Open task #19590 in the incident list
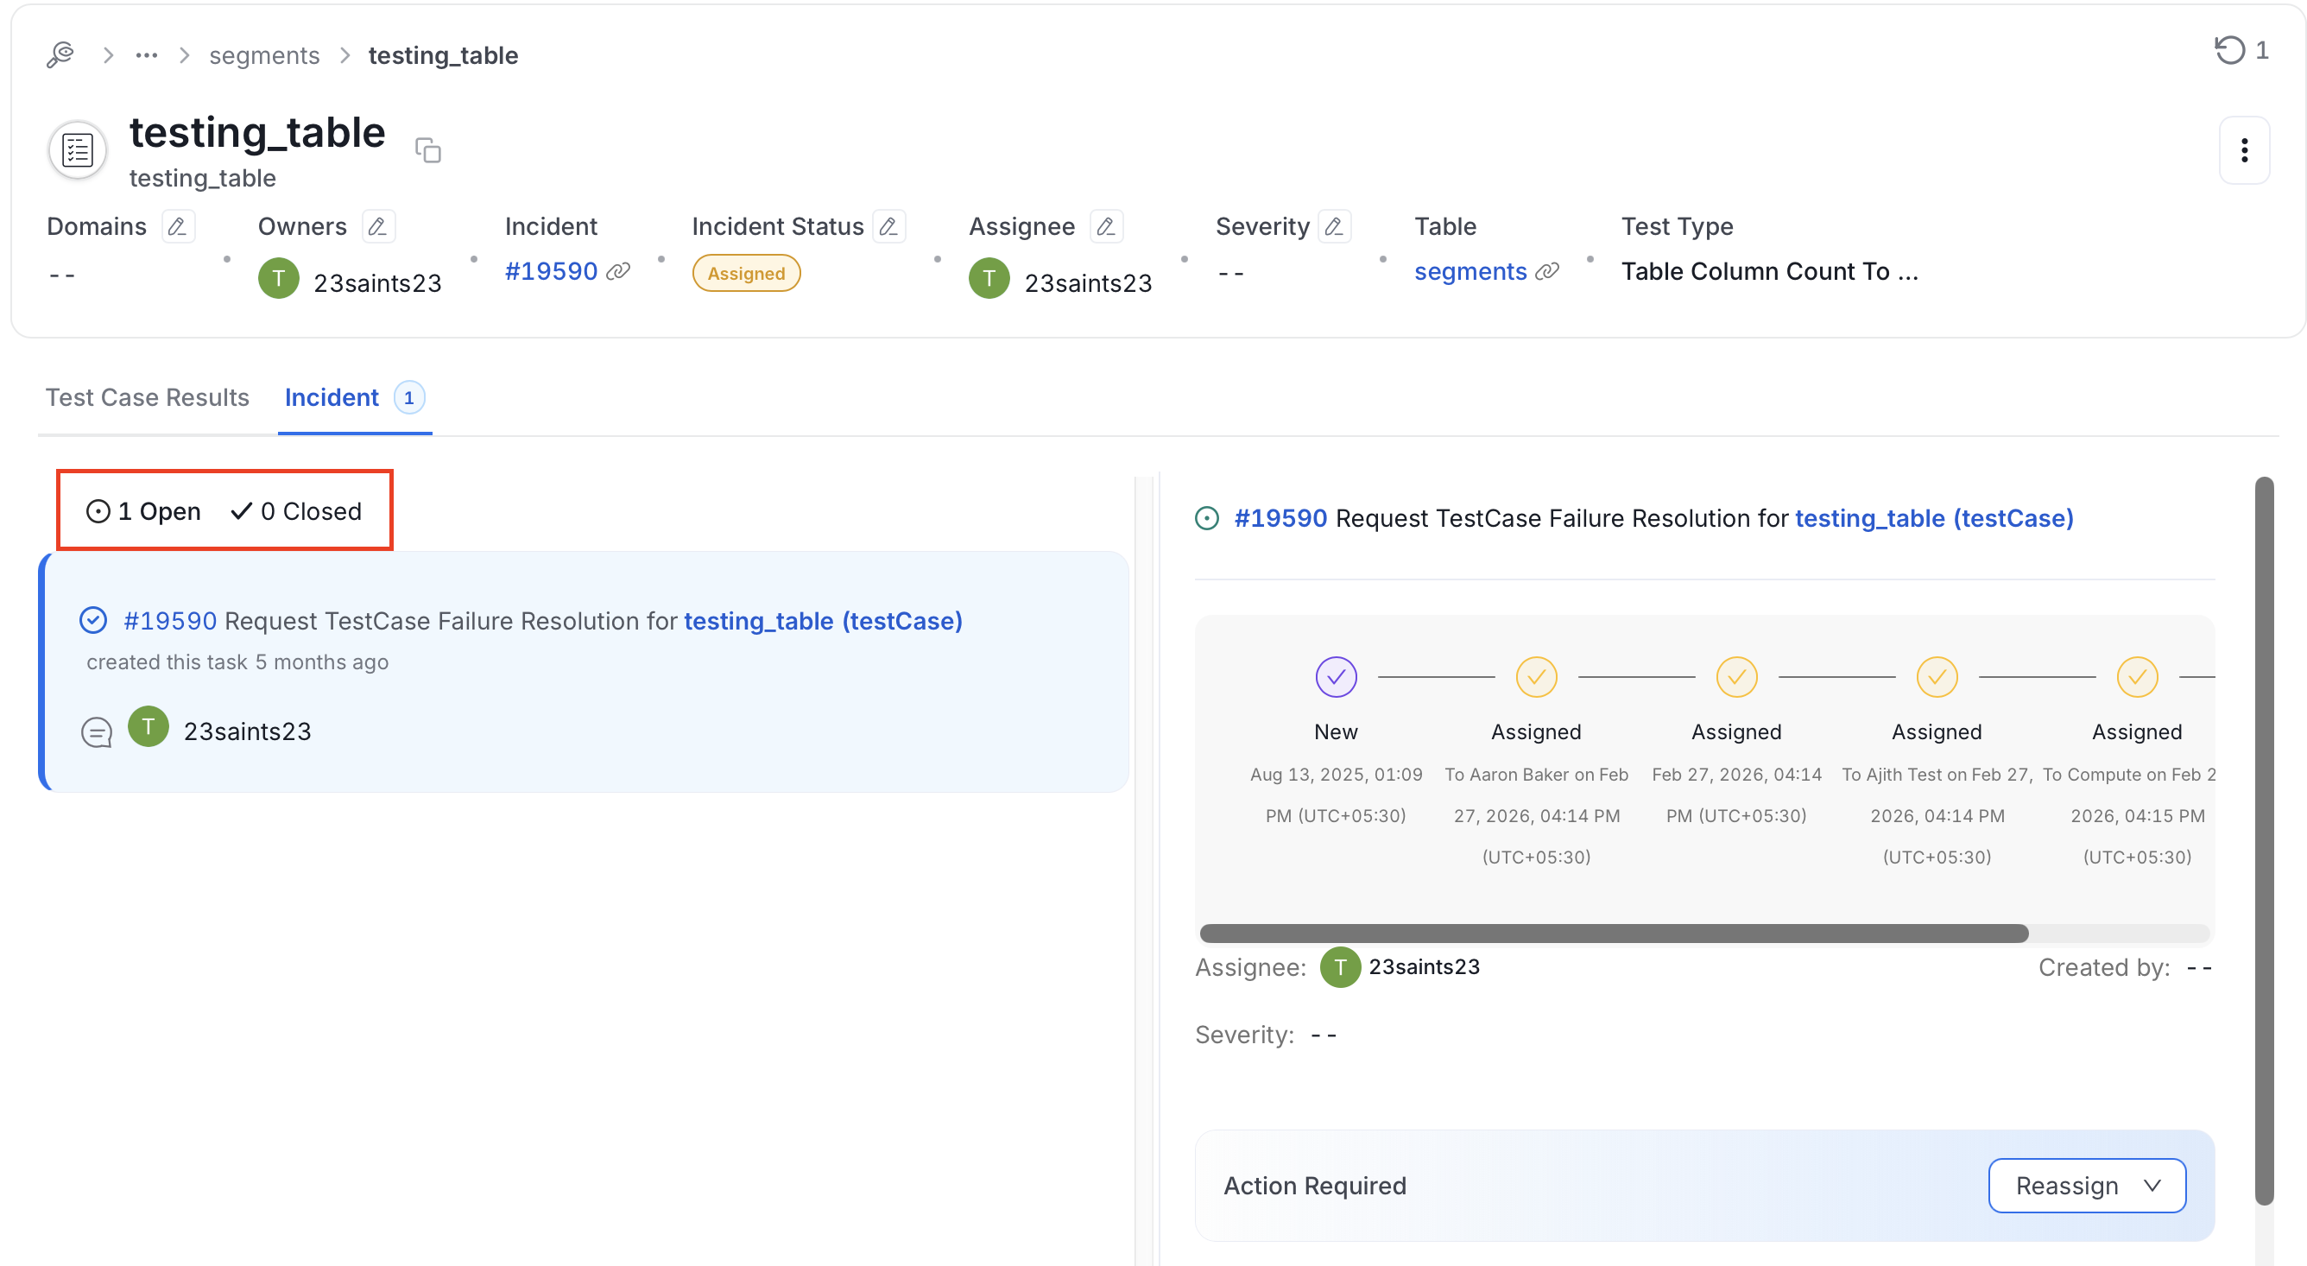 pos(170,621)
